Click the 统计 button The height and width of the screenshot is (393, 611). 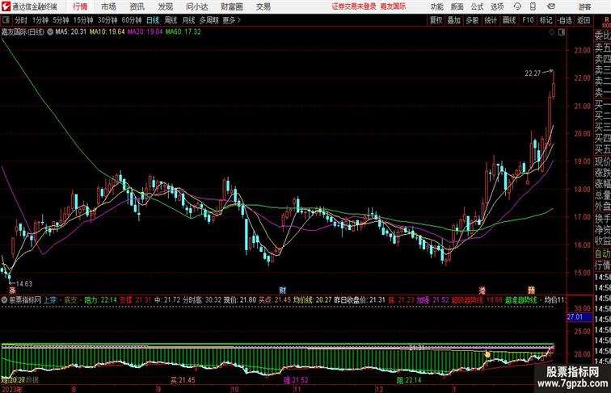click(491, 20)
